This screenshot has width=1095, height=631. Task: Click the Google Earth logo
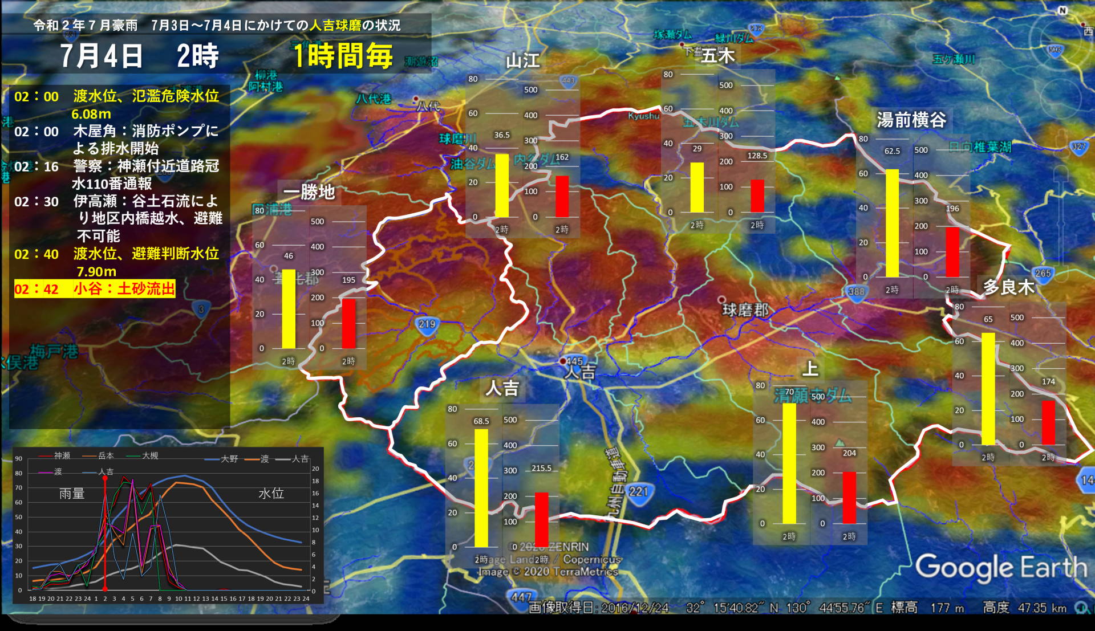[1001, 567]
